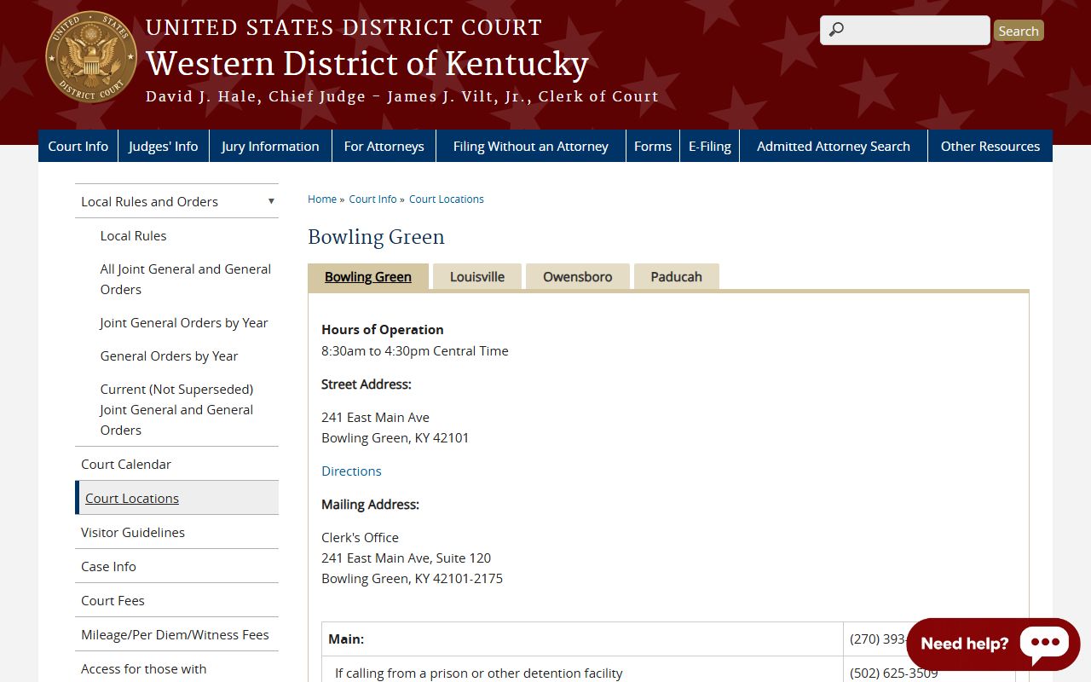Click the US District Court seal logo

pyautogui.click(x=91, y=57)
